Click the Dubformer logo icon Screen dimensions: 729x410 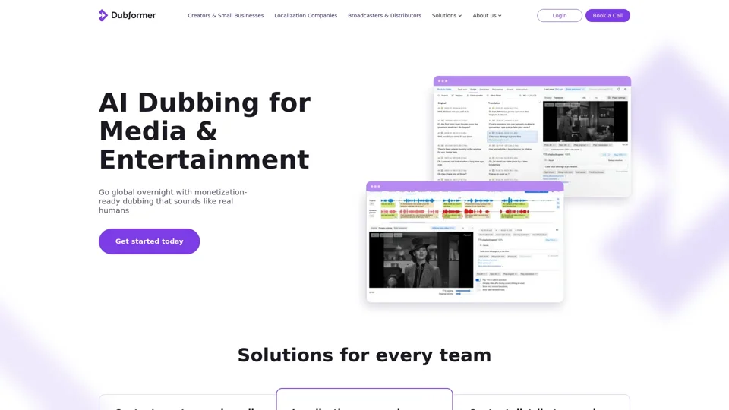pos(103,15)
